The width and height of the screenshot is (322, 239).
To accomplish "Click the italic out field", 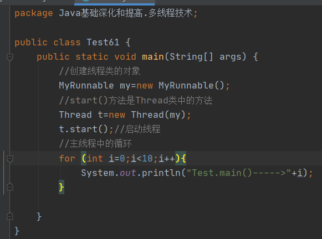I will [x=127, y=173].
